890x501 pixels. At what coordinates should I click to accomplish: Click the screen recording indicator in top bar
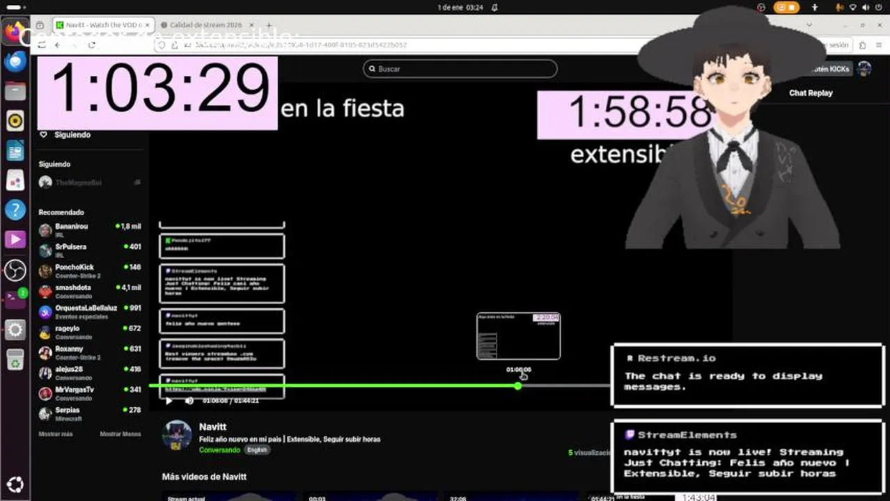[786, 8]
